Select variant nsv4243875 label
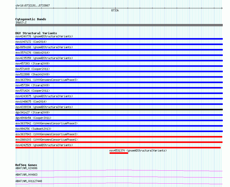This screenshot has height=187, width=230. pyautogui.click(x=44, y=96)
